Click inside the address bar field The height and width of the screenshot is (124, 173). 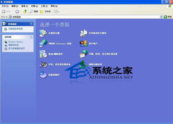84,17
